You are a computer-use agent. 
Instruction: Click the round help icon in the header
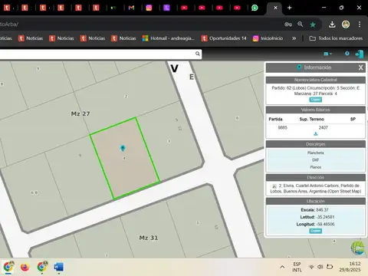point(347,54)
